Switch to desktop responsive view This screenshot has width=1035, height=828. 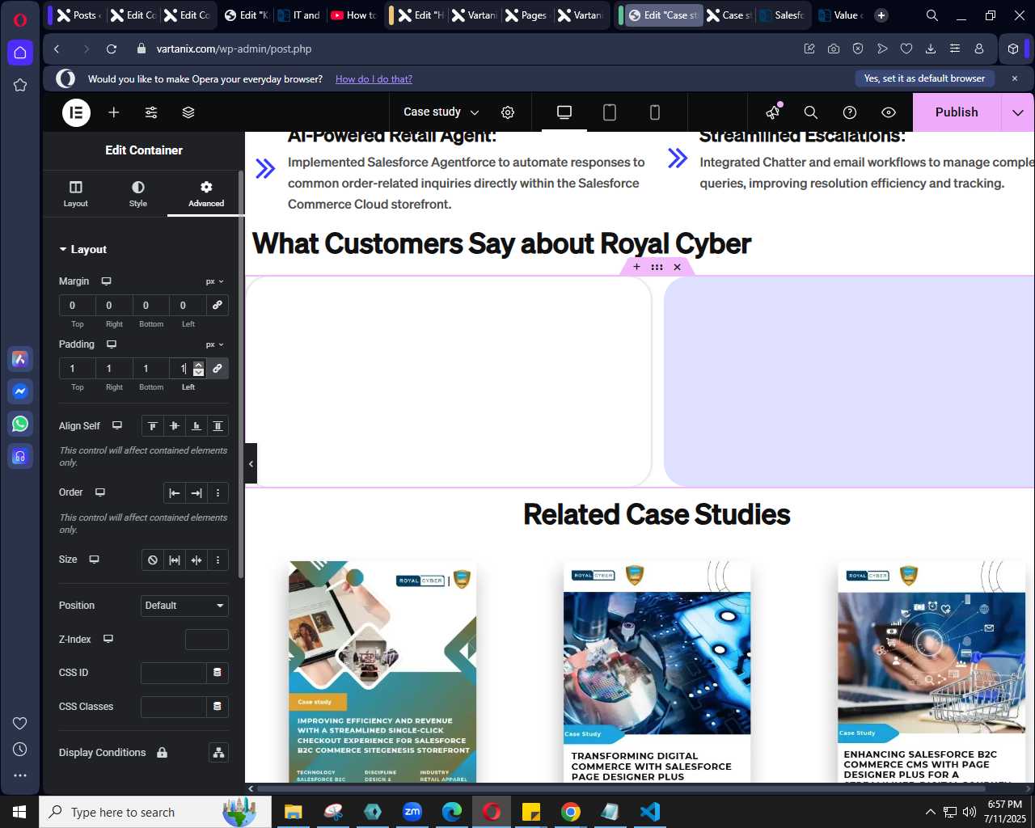[564, 112]
